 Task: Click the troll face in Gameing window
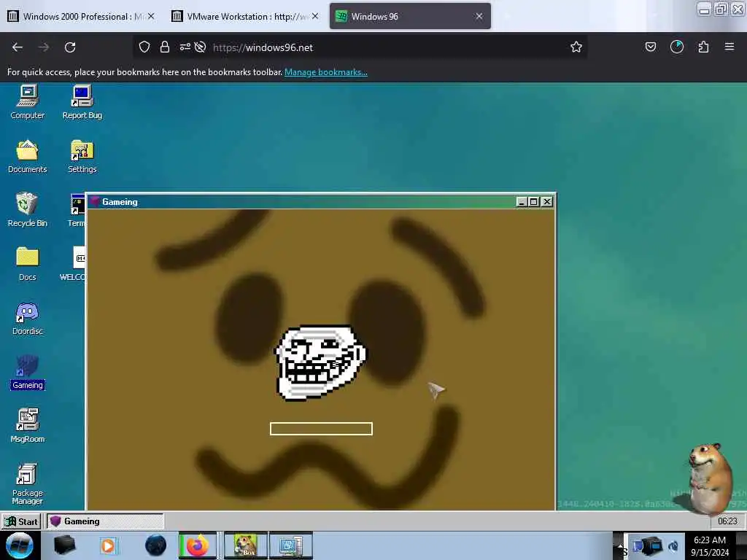point(321,362)
